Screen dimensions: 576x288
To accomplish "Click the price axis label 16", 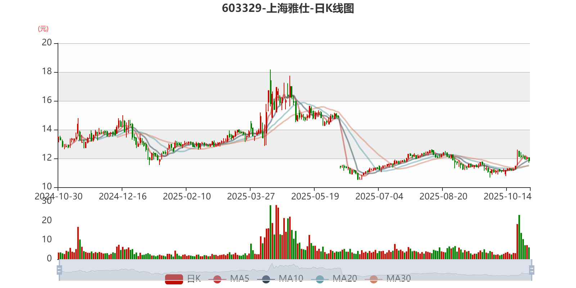I will pos(47,100).
